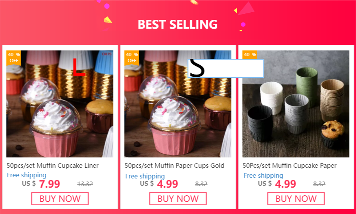Viewport: 356px width, 214px height.
Task: Click BUY NOW for Muffin Cupcake Liner
Action: (60, 199)
